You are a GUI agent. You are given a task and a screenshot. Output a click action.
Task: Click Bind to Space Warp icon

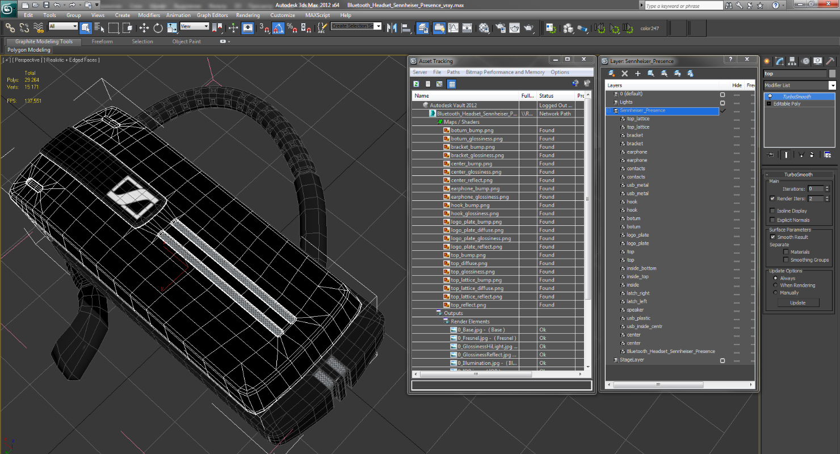(x=39, y=27)
